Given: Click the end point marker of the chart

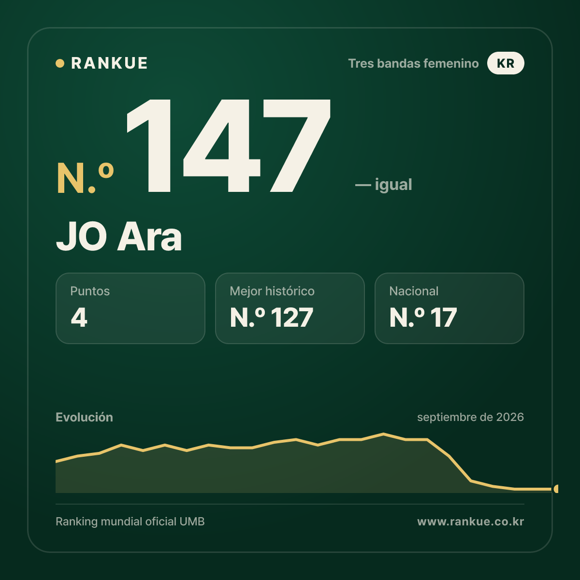Looking at the screenshot, I should click(556, 489).
